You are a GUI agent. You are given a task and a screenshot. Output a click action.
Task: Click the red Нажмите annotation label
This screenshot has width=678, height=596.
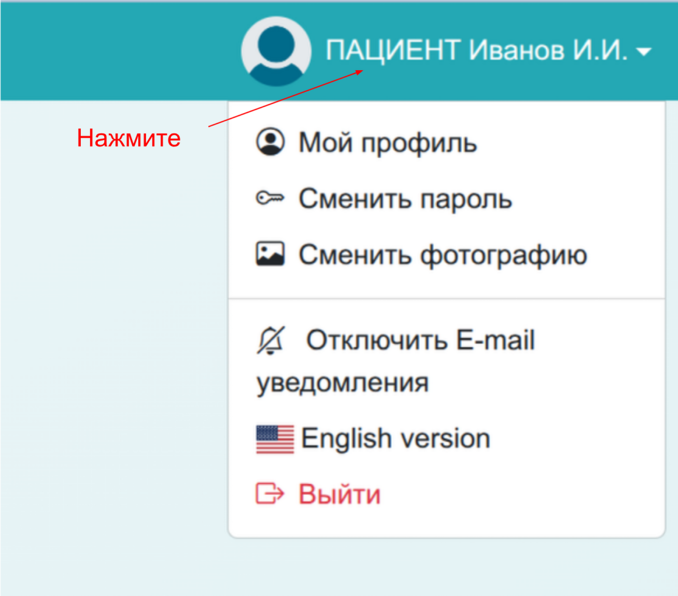click(129, 138)
